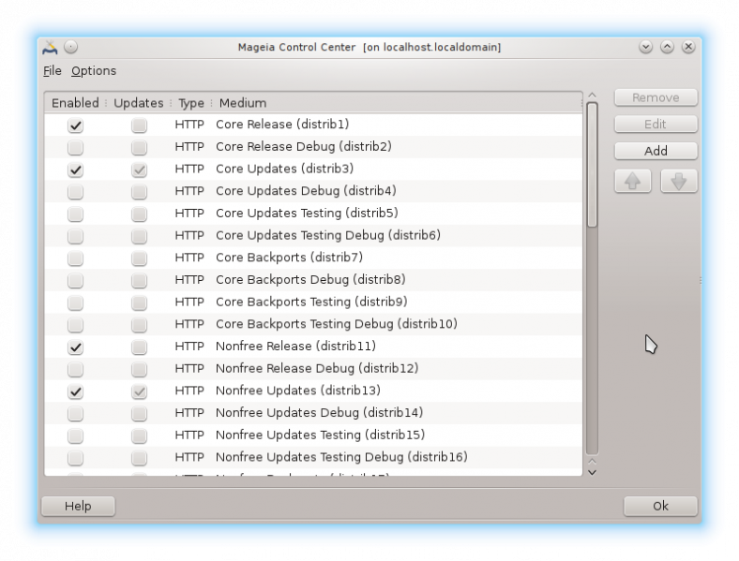The width and height of the screenshot is (739, 561).
Task: Close the Mageia Control Center window
Action: [x=688, y=47]
